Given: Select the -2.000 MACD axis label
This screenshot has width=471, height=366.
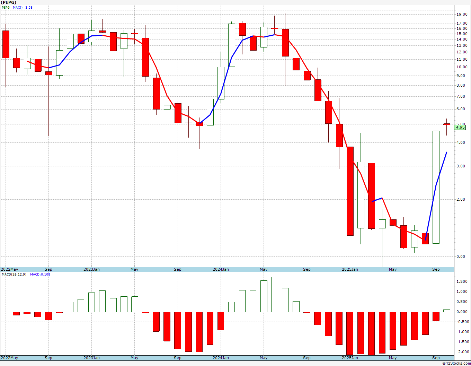Looking at the screenshot, I should (x=462, y=352).
